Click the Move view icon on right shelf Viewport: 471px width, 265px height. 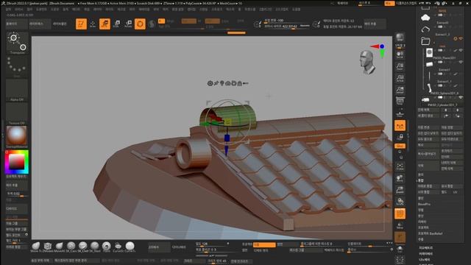(400, 178)
